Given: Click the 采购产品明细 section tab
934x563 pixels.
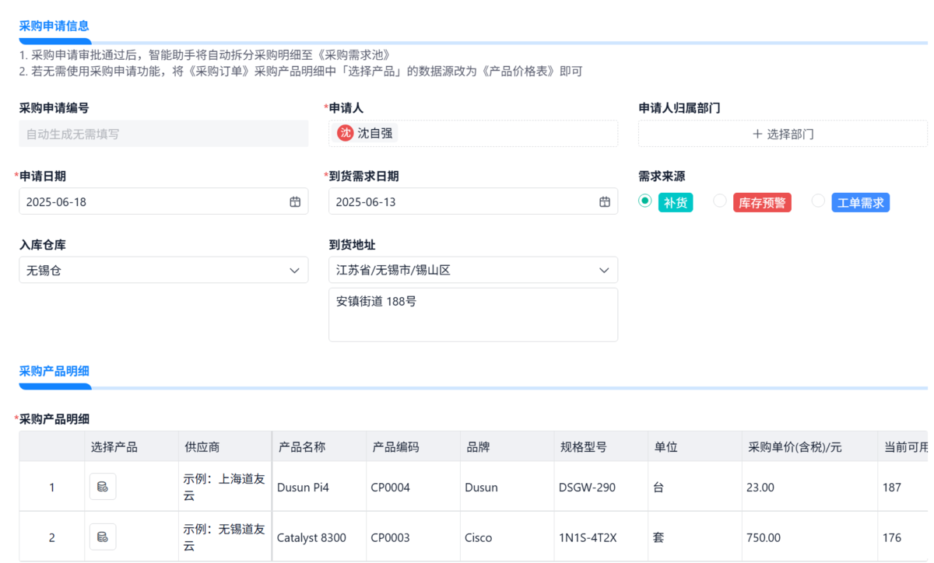Looking at the screenshot, I should pos(54,372).
